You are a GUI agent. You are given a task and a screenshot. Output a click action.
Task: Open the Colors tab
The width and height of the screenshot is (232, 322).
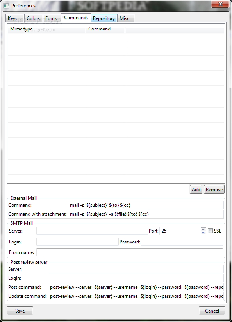(x=33, y=18)
